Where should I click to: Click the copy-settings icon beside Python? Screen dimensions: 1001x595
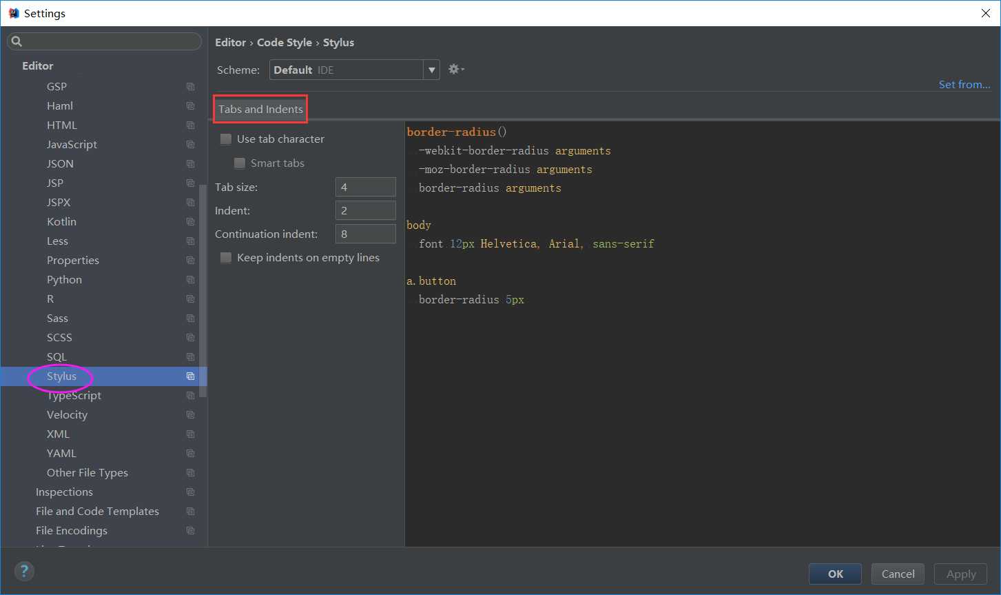pyautogui.click(x=190, y=280)
